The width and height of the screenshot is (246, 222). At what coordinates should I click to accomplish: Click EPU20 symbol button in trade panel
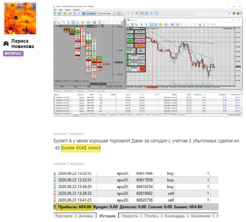click(x=140, y=32)
